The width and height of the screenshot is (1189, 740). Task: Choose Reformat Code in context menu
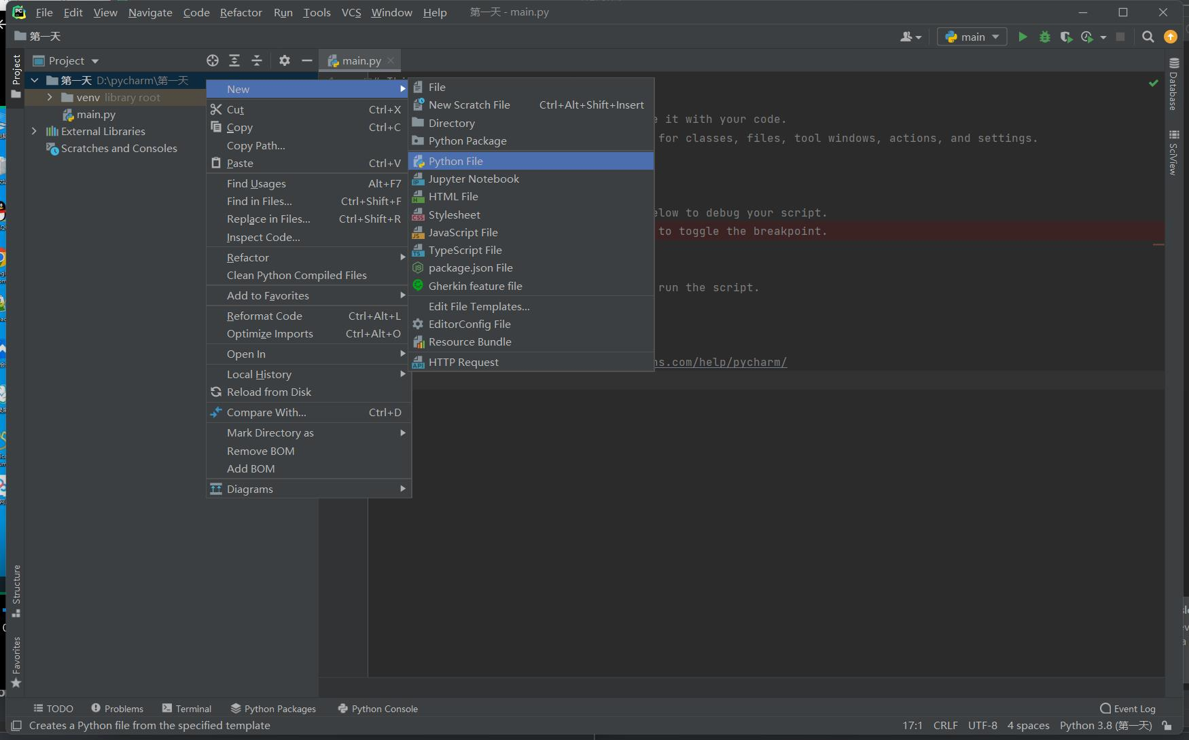tap(264, 316)
